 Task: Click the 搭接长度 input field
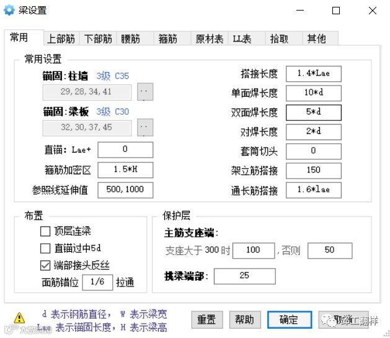pos(314,74)
